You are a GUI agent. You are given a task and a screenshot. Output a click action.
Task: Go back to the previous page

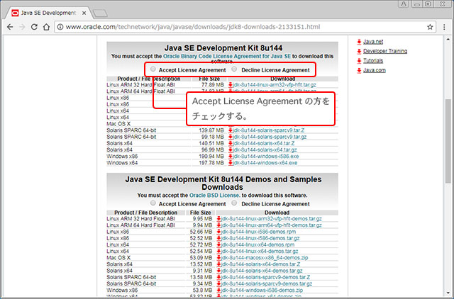10,27
